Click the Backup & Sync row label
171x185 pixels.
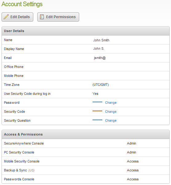click(15, 170)
